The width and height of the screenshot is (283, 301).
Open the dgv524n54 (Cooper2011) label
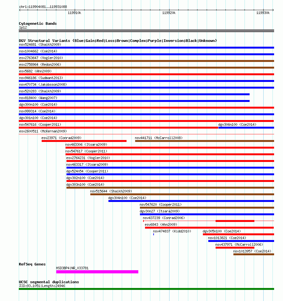pos(87,171)
